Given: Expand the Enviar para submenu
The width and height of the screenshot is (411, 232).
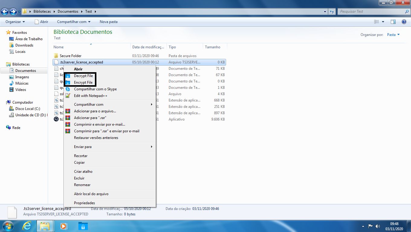Looking at the screenshot, I should (110, 147).
